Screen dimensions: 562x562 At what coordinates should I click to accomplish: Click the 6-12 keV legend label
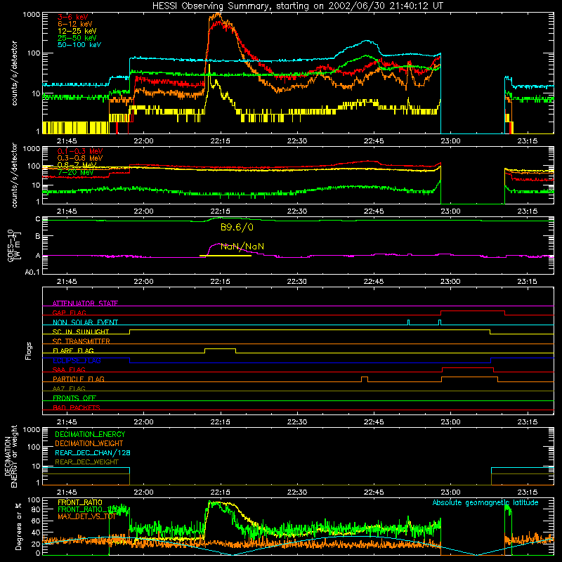pos(75,24)
